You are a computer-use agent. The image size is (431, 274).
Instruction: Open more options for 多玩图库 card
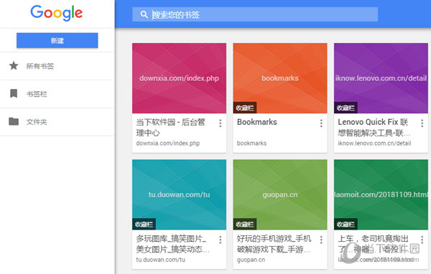coord(221,240)
